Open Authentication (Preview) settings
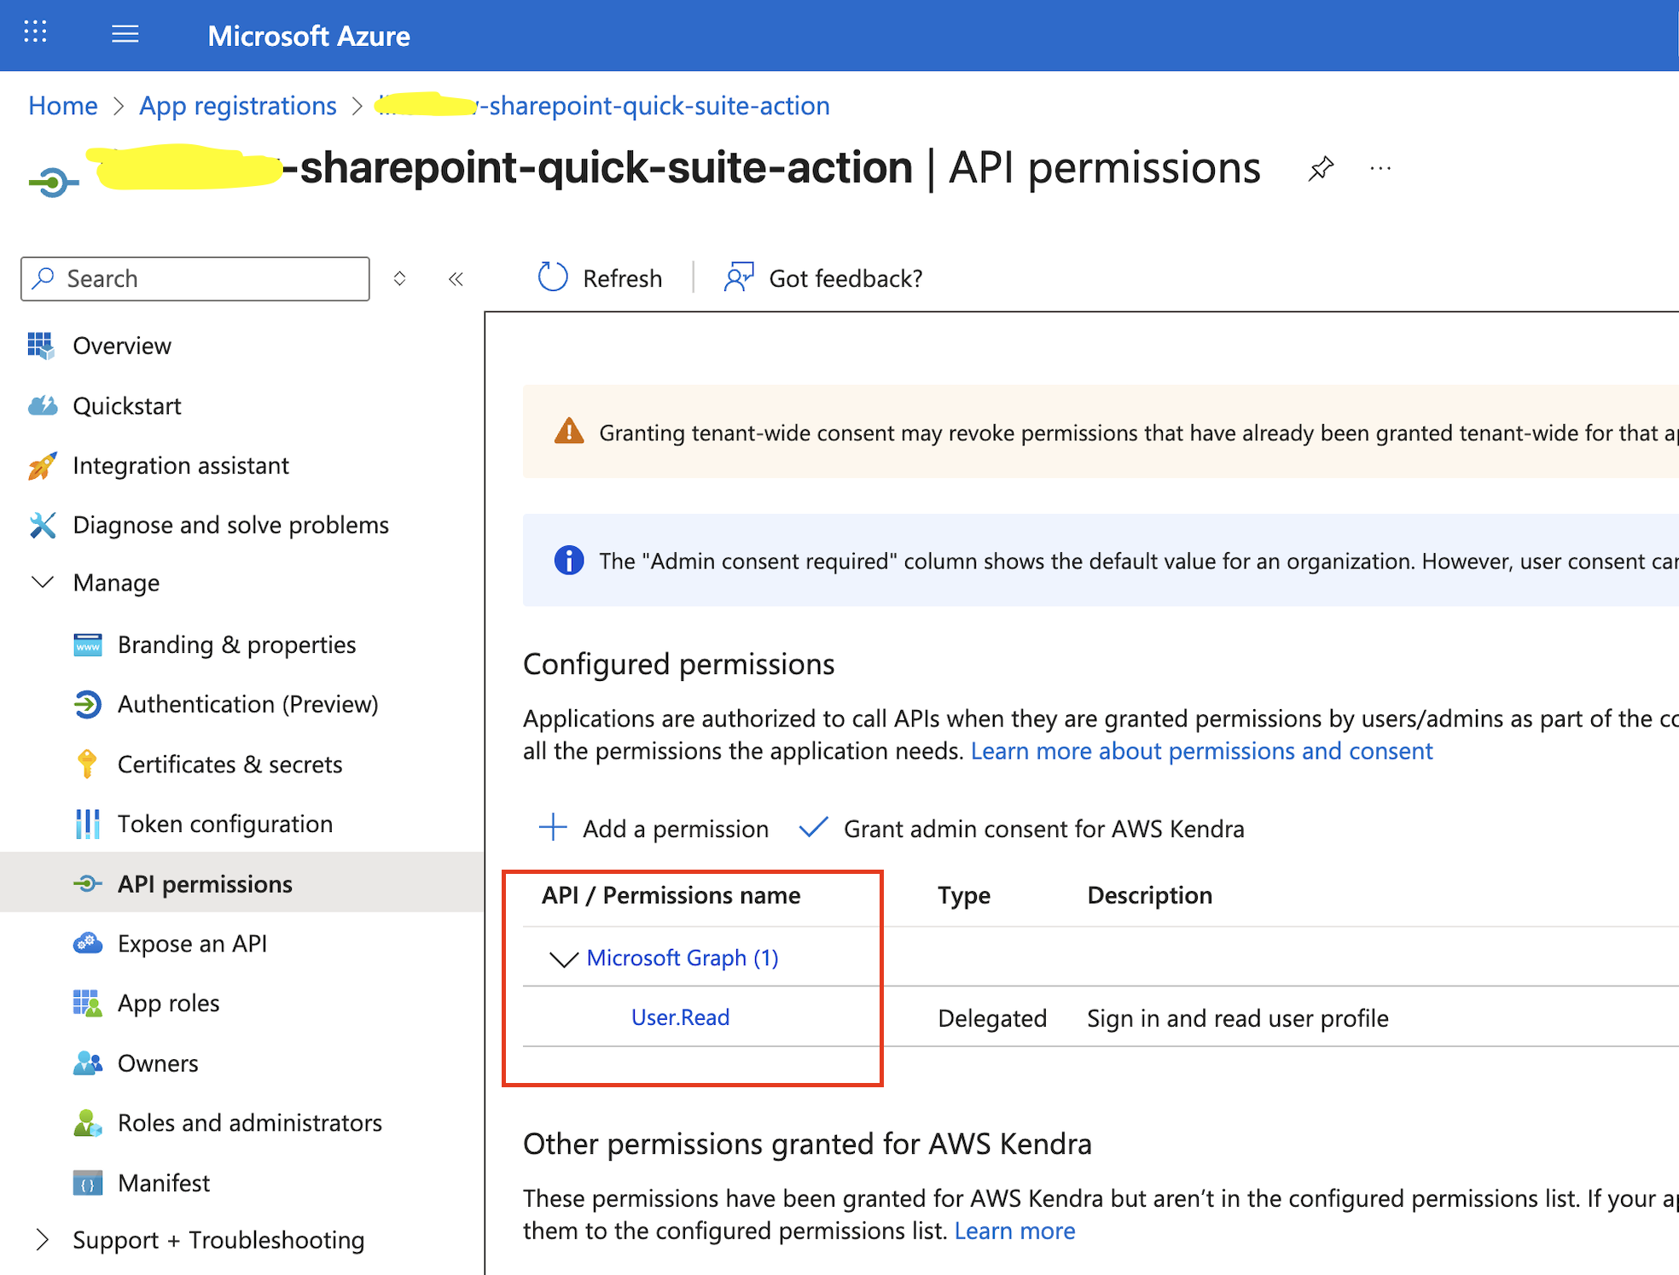 247,704
